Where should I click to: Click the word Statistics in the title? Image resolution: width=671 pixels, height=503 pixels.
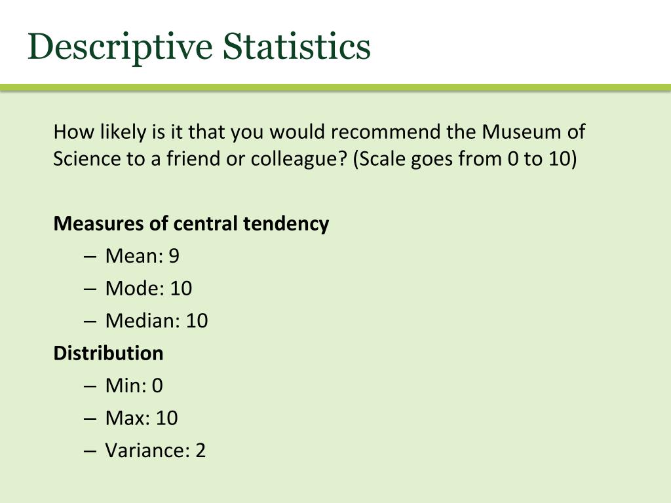pyautogui.click(x=297, y=47)
